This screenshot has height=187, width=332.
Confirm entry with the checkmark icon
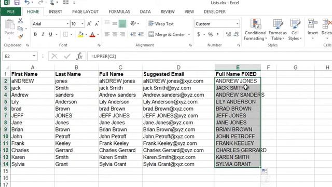pyautogui.click(x=67, y=56)
